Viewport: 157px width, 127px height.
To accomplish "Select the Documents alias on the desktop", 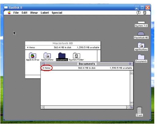I will [141, 57].
